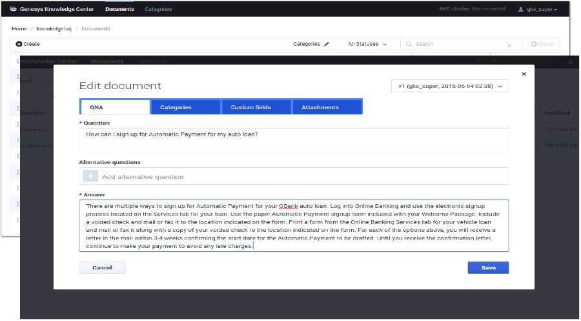This screenshot has height=321, width=581.
Task: Select the QNA tab
Action: (114, 107)
